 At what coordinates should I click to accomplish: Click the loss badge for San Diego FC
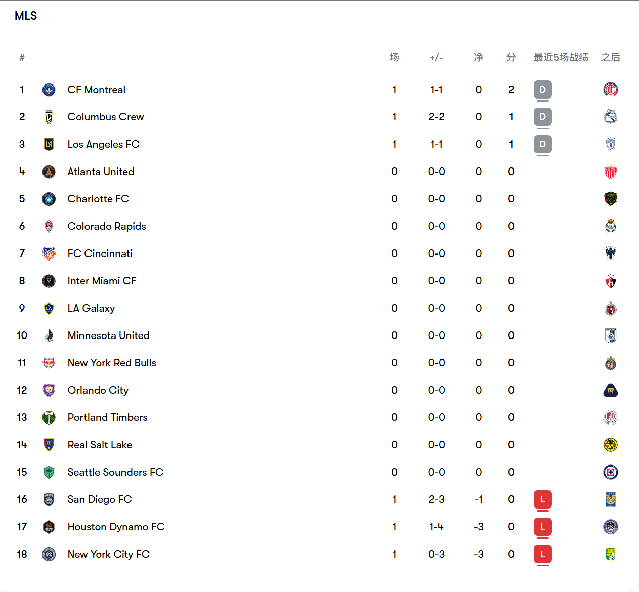(542, 499)
